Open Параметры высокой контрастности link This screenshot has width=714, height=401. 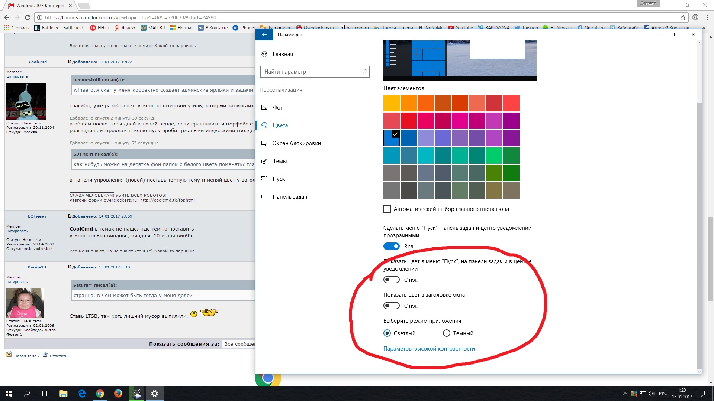tap(429, 349)
